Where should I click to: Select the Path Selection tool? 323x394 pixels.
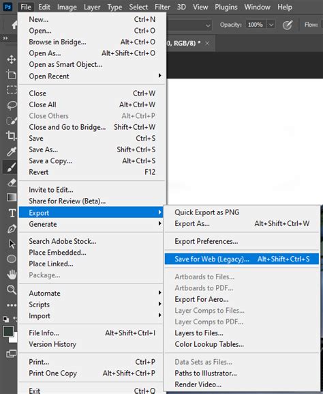tap(12, 244)
